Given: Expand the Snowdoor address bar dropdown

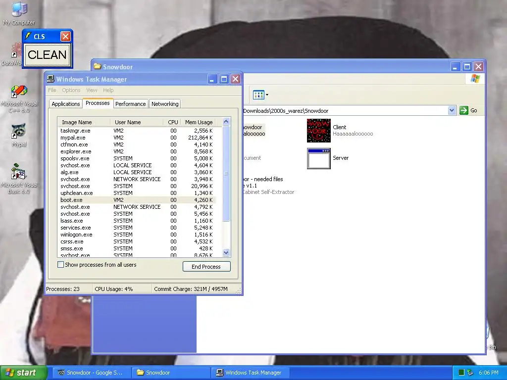Looking at the screenshot, I should 452,110.
